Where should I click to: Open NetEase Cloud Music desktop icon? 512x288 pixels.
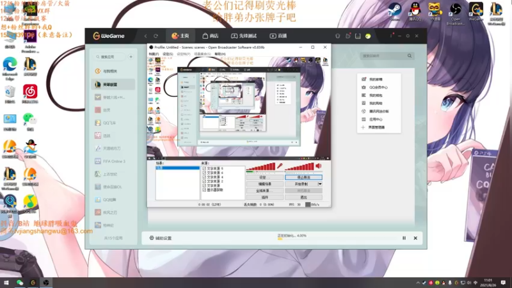pyautogui.click(x=30, y=94)
